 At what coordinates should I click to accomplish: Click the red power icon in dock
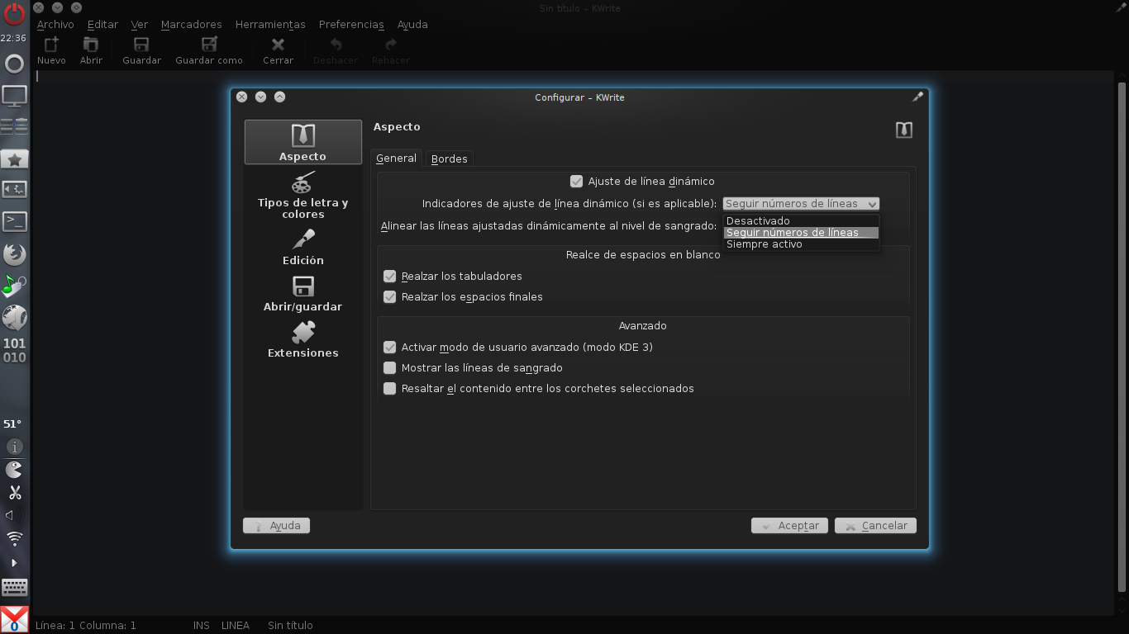[x=14, y=15]
